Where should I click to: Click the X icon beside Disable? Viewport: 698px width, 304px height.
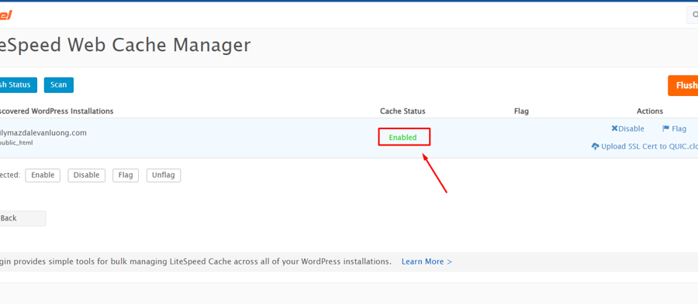(615, 128)
